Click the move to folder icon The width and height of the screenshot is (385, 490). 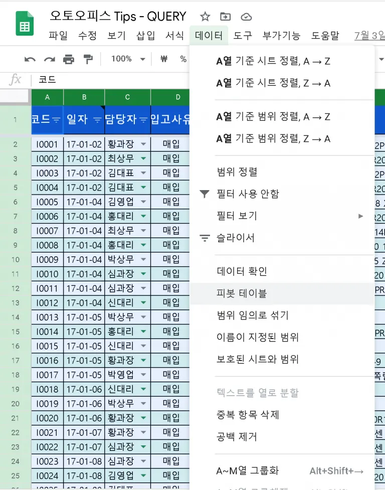point(226,16)
